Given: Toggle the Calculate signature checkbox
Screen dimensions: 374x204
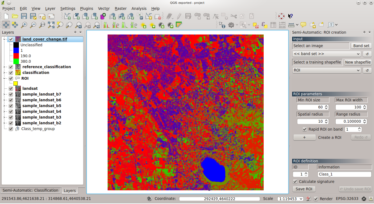Looking at the screenshot, I should pyautogui.click(x=295, y=181).
